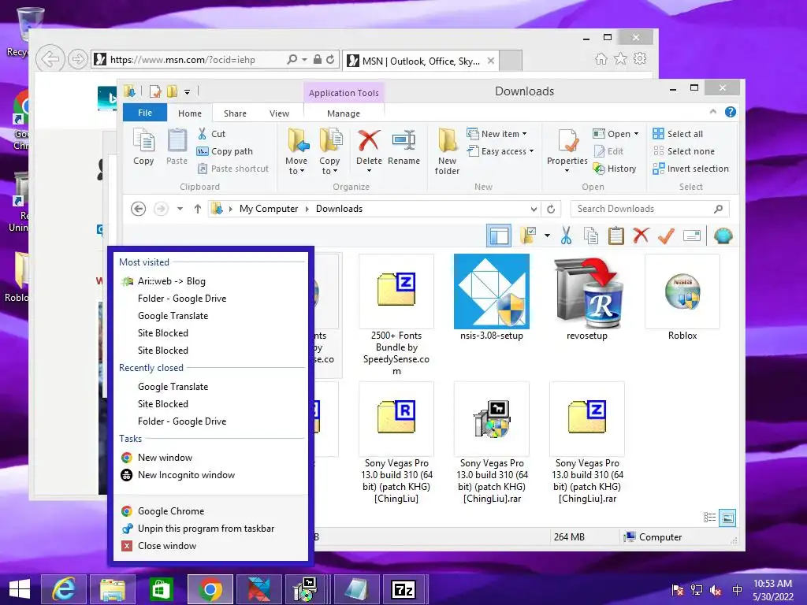Select the 2500+ Fonts Bundle zip file

[x=396, y=315]
